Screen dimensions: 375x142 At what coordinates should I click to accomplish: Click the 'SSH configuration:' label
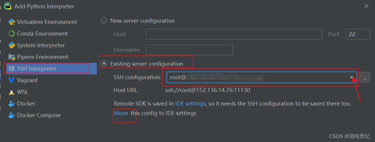(137, 77)
